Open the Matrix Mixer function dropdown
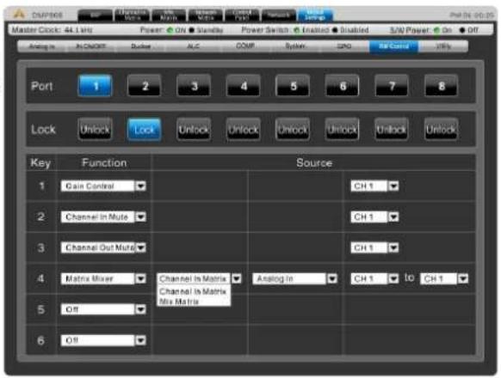The width and height of the screenshot is (501, 378). pyautogui.click(x=103, y=278)
